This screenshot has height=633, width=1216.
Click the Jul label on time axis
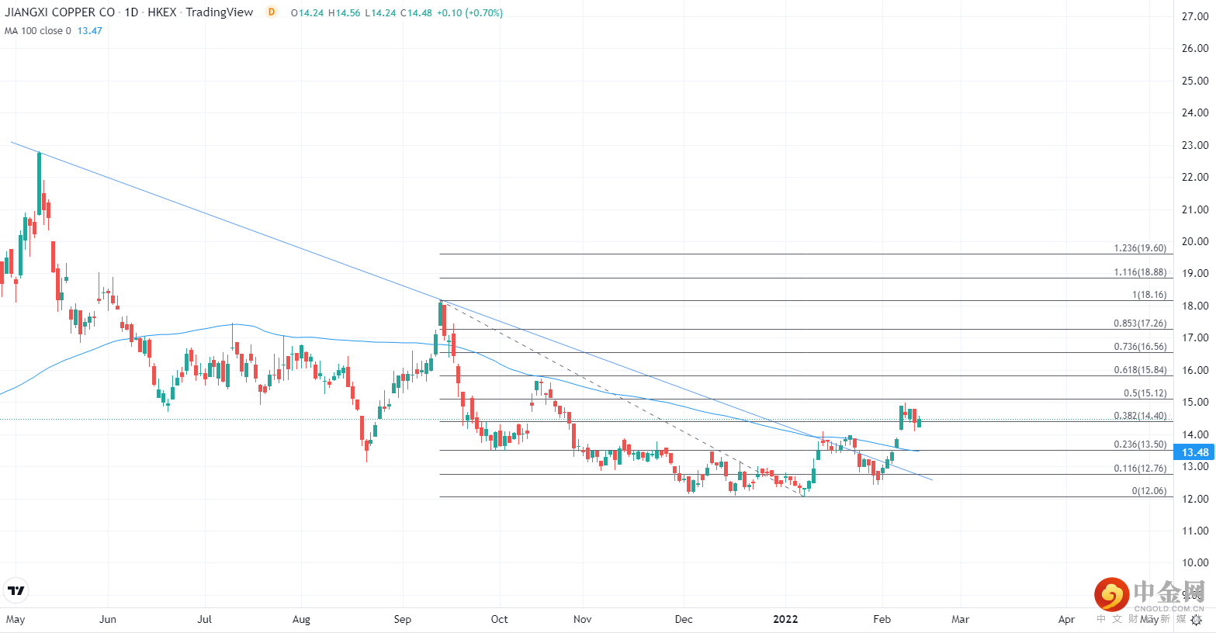click(205, 619)
